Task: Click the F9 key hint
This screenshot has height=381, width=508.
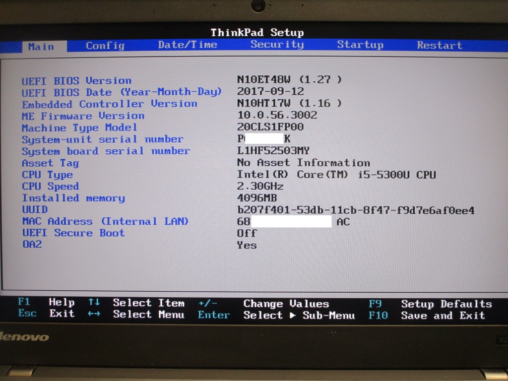Action: pyautogui.click(x=375, y=304)
